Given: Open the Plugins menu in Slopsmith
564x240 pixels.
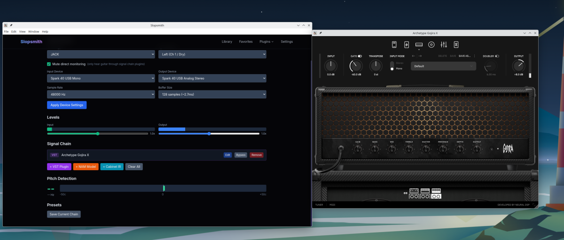Looking at the screenshot, I should [266, 42].
